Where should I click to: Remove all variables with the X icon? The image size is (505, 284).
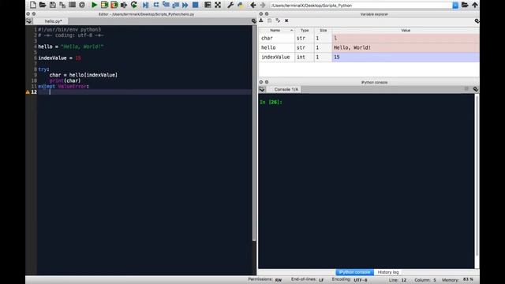coord(286,21)
